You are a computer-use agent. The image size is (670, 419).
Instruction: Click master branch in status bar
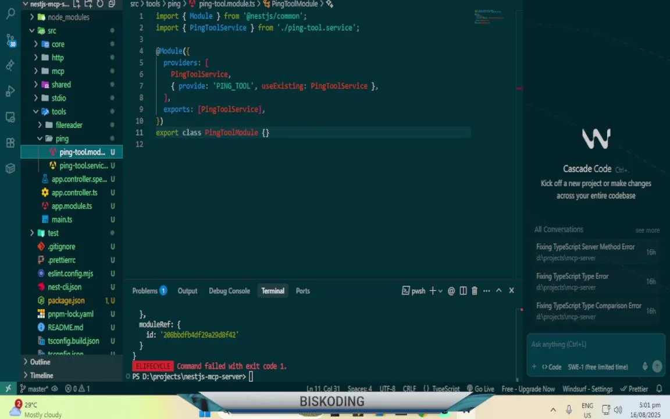(x=34, y=389)
